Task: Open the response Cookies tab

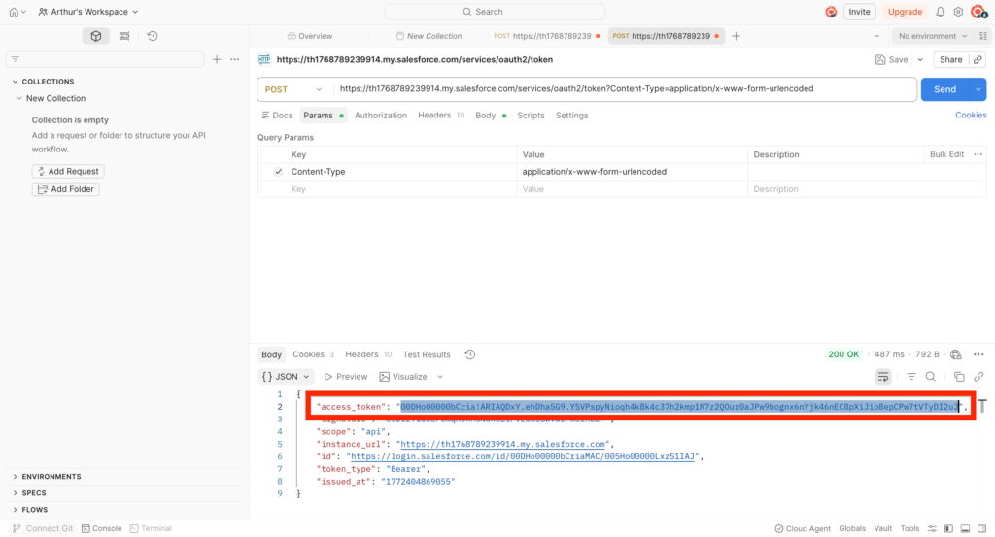Action: click(308, 354)
